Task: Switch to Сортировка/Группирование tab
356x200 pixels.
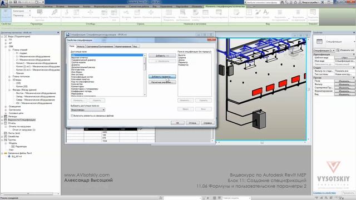Action: [100, 47]
